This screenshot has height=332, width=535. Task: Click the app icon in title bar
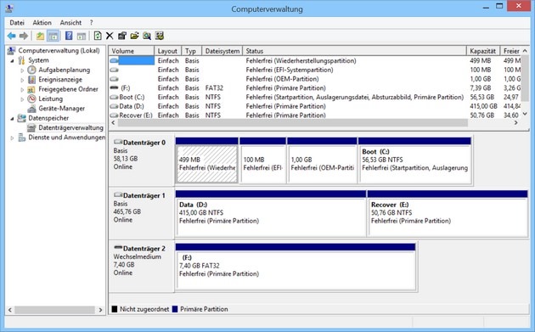coord(9,8)
